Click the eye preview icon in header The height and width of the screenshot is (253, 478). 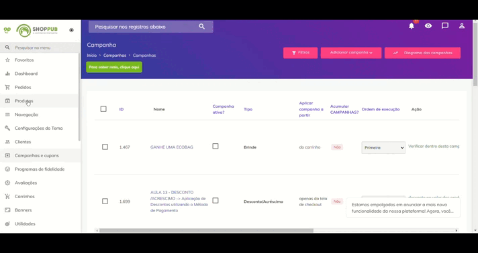428,26
